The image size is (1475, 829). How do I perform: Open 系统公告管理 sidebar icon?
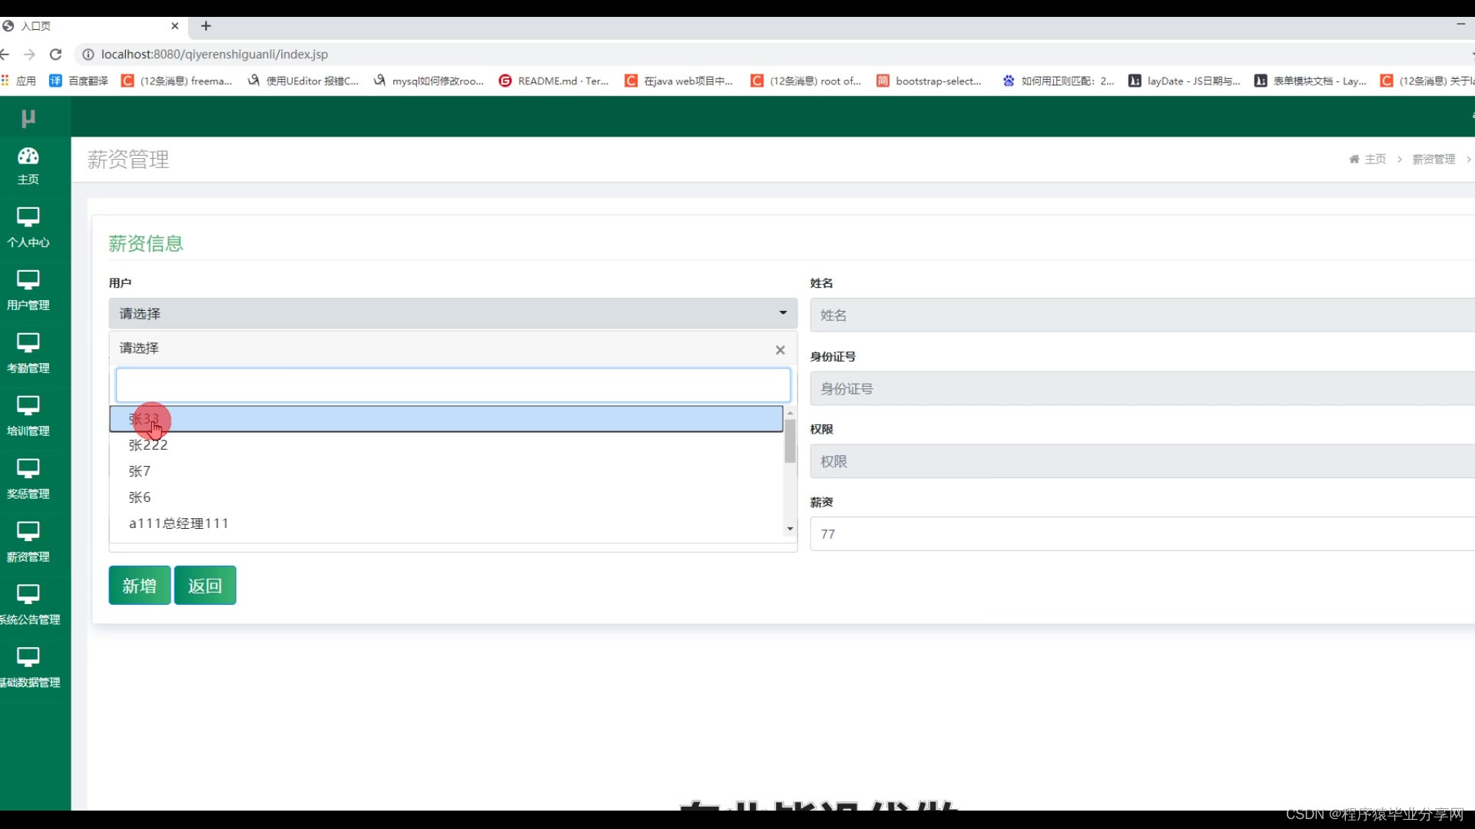pyautogui.click(x=28, y=596)
